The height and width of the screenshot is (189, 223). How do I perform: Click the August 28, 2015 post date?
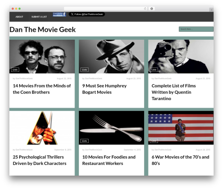(203, 150)
